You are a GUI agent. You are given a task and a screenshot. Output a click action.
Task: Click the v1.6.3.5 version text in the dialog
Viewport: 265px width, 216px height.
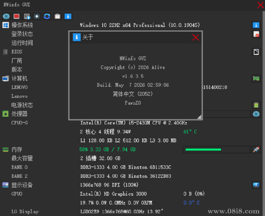(x=133, y=76)
